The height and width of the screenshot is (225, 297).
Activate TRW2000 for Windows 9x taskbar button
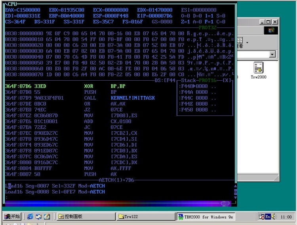(206, 217)
